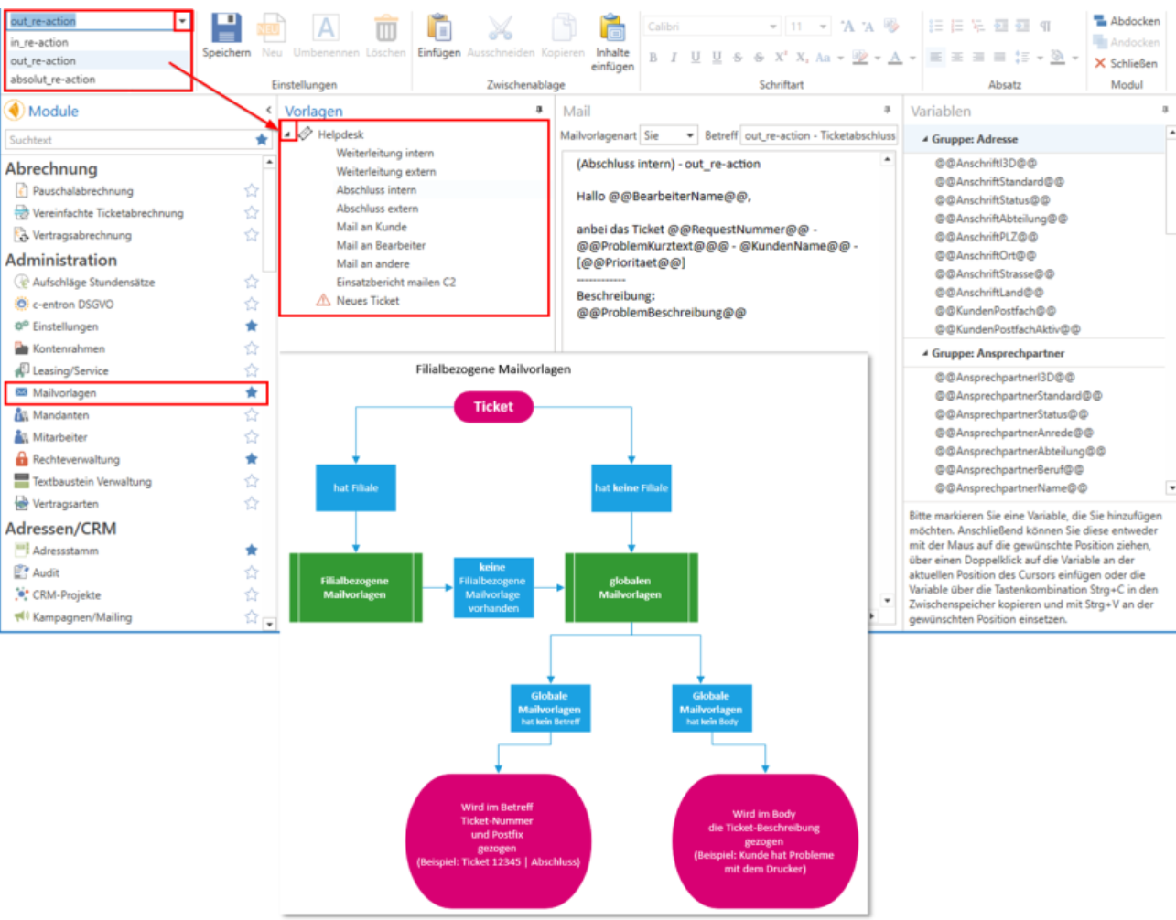Click the Einfügen clipboard icon
The image size is (1176, 920).
coord(439,28)
